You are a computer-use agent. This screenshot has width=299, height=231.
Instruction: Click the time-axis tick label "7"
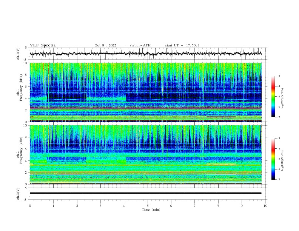(195, 206)
